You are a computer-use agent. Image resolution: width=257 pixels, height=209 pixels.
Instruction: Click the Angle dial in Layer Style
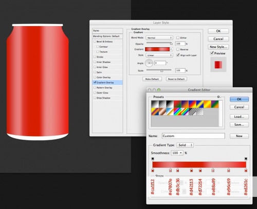149,63
